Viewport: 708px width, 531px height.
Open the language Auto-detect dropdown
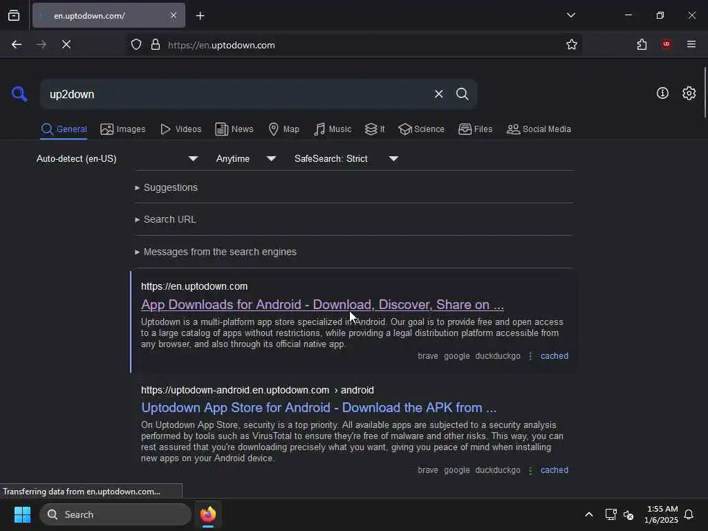[118, 158]
